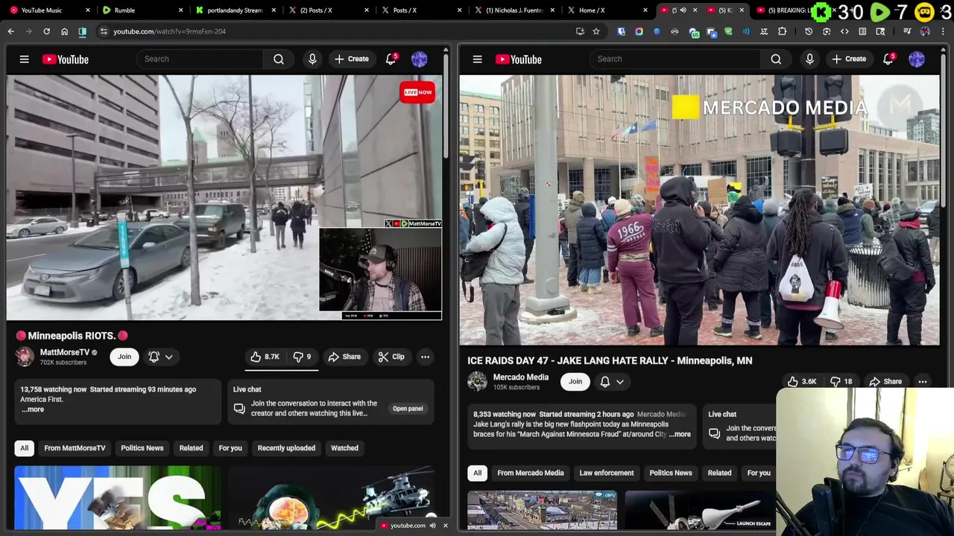The image size is (954, 536).
Task: Click the browser home button
Action: pos(64,31)
